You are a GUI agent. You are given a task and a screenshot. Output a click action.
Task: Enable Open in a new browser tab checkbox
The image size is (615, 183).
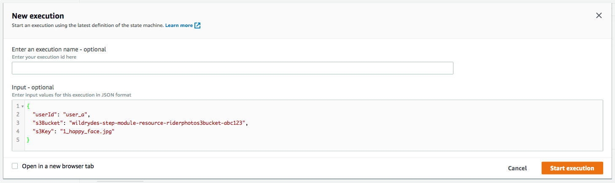tap(15, 166)
